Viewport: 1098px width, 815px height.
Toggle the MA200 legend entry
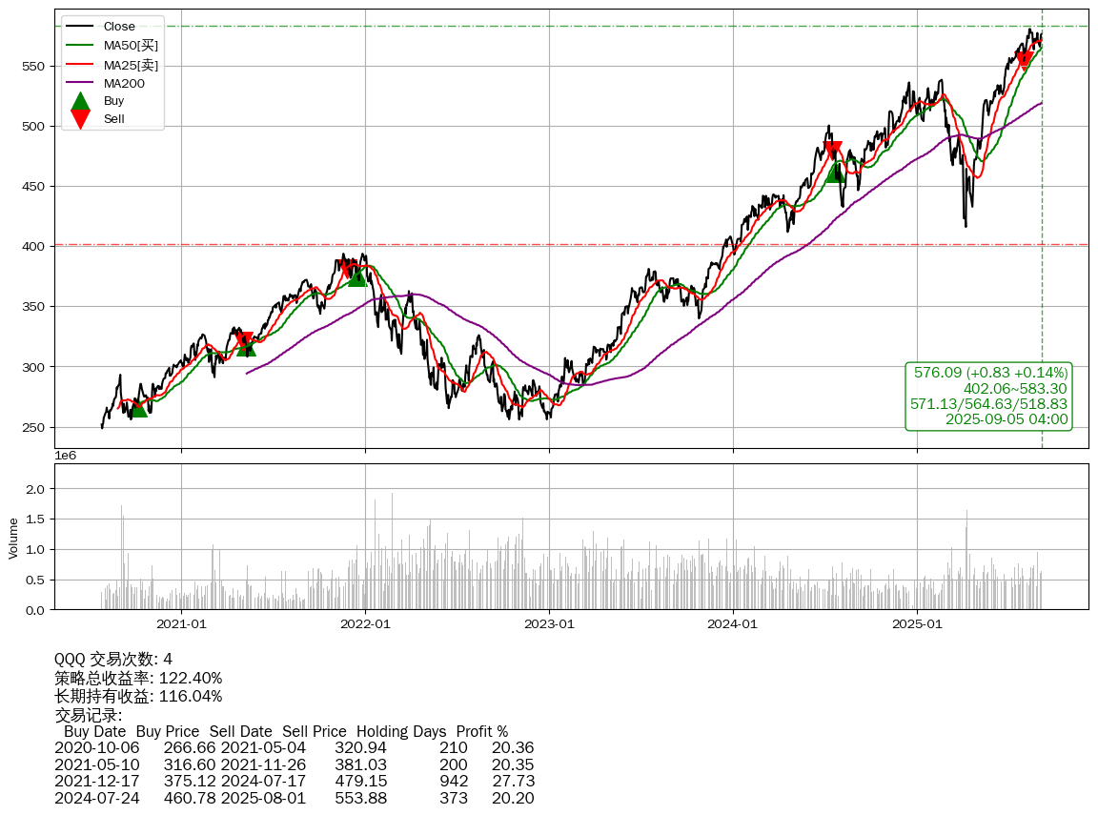[x=123, y=83]
